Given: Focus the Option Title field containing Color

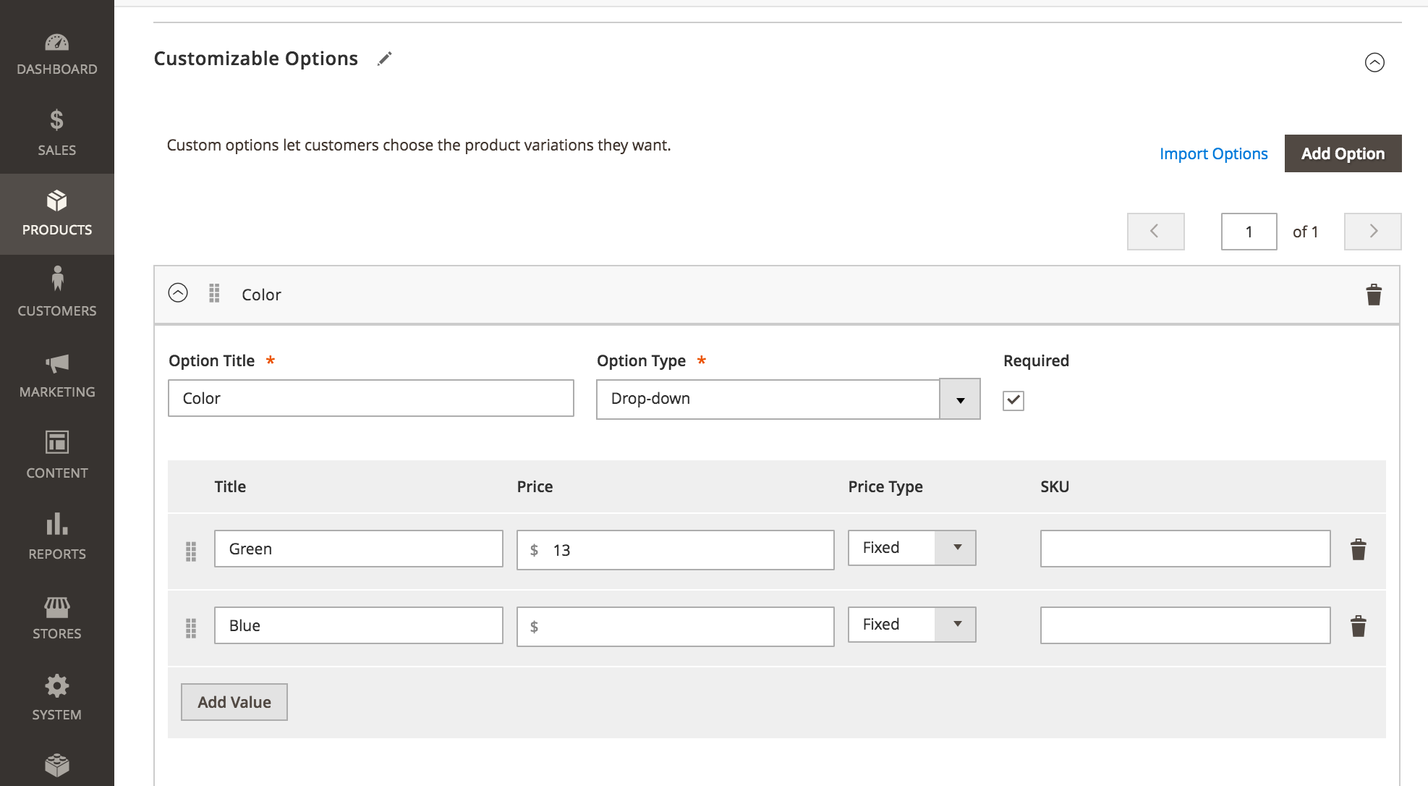Looking at the screenshot, I should pos(371,398).
